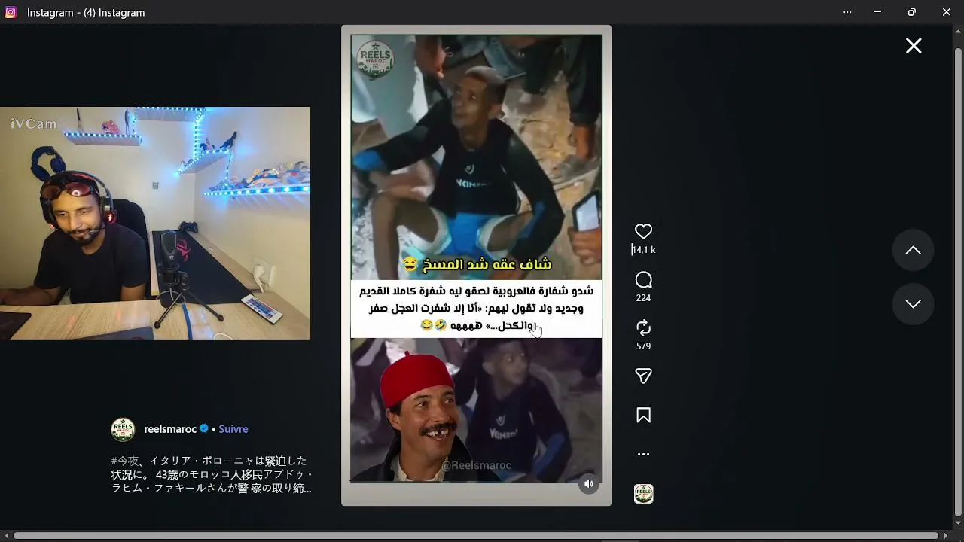Click the Instagram app icon in title bar

pos(11,12)
